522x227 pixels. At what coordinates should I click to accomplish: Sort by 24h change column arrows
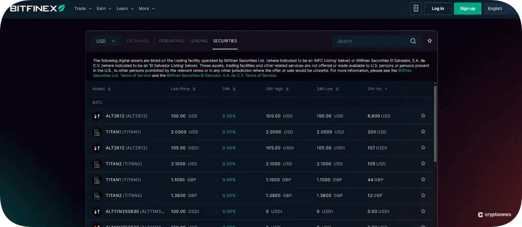(x=234, y=89)
